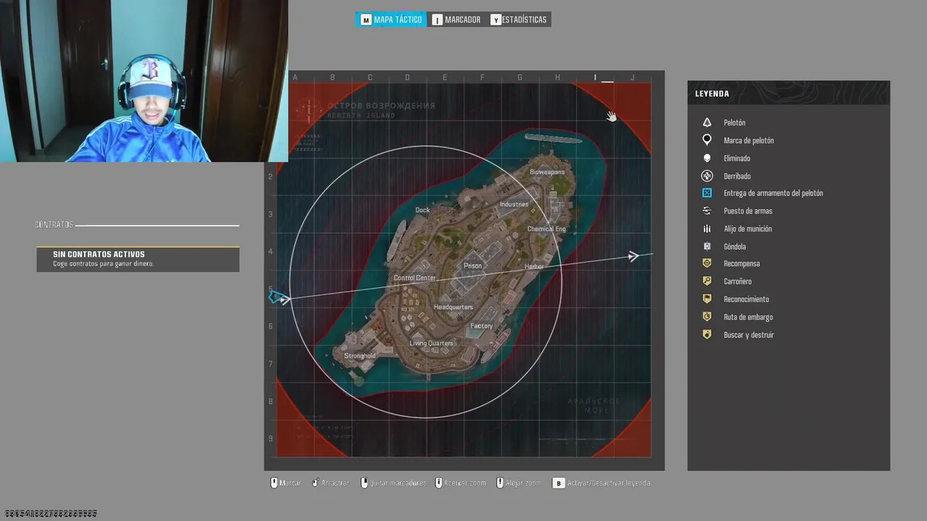Click the Buscar y destruir label

tap(749, 335)
